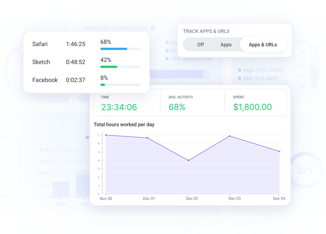
Task: Click the Avg. Activity 68% stat
Action: [x=177, y=107]
